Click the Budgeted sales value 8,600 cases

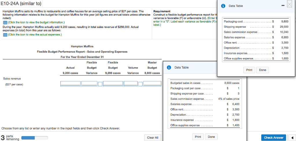click(x=232, y=83)
